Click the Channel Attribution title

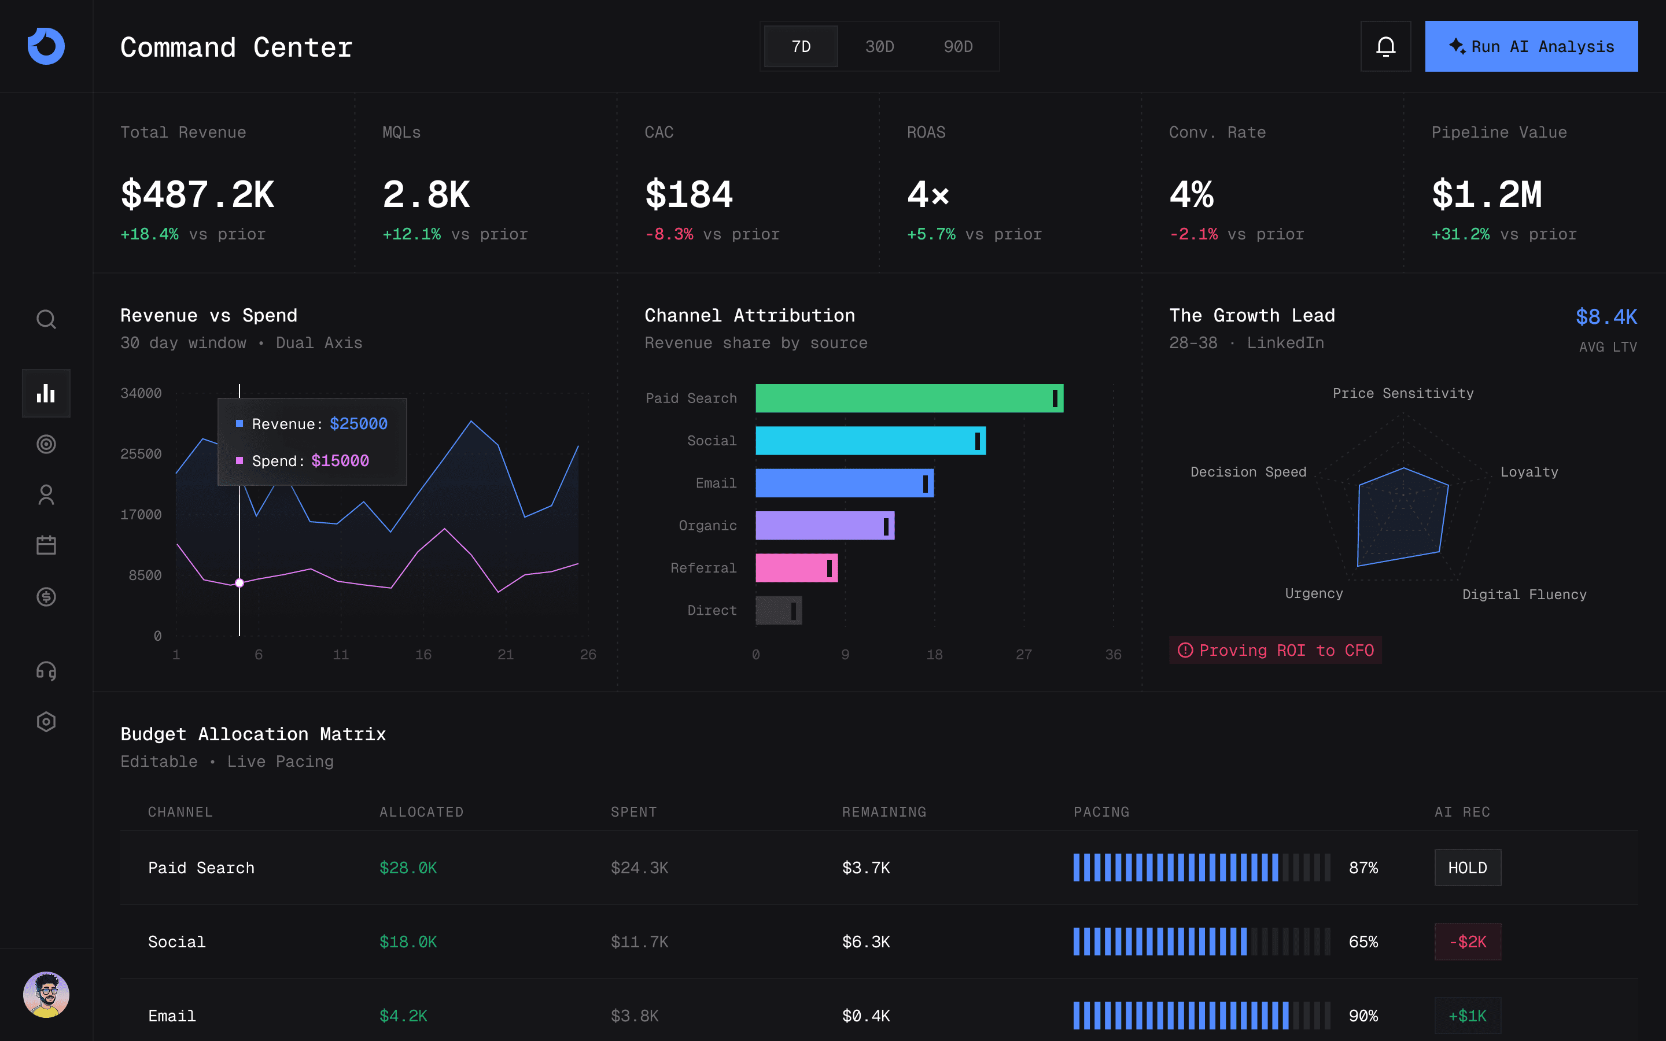(750, 315)
